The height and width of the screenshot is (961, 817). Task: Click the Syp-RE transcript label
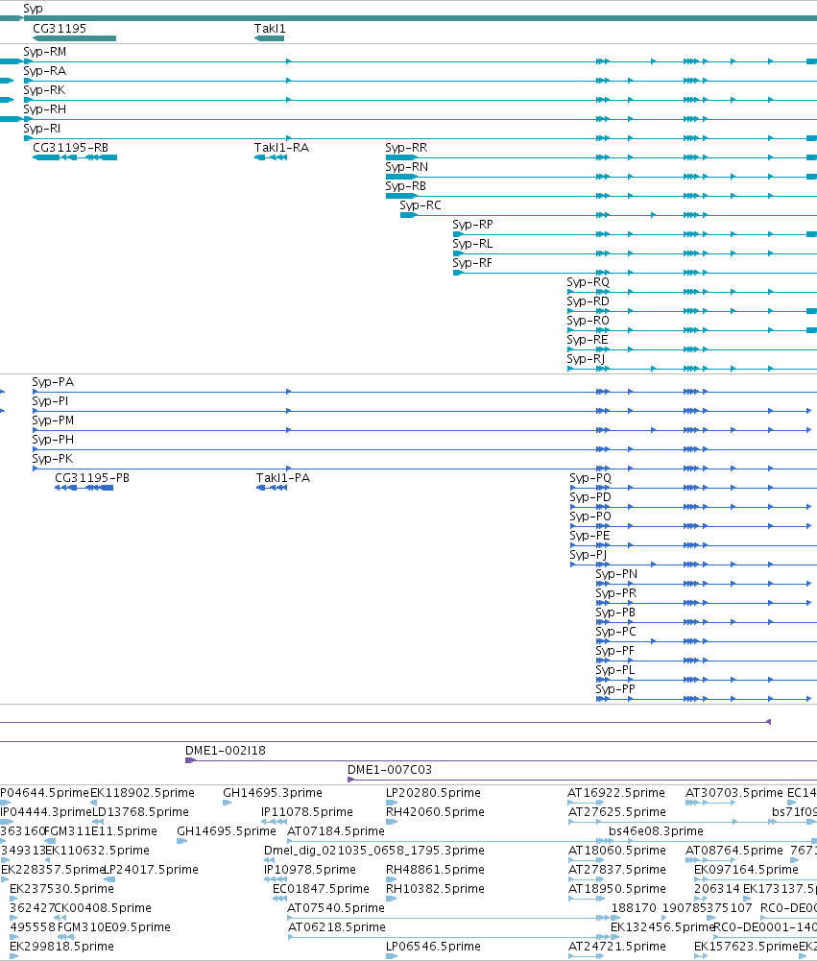[588, 340]
